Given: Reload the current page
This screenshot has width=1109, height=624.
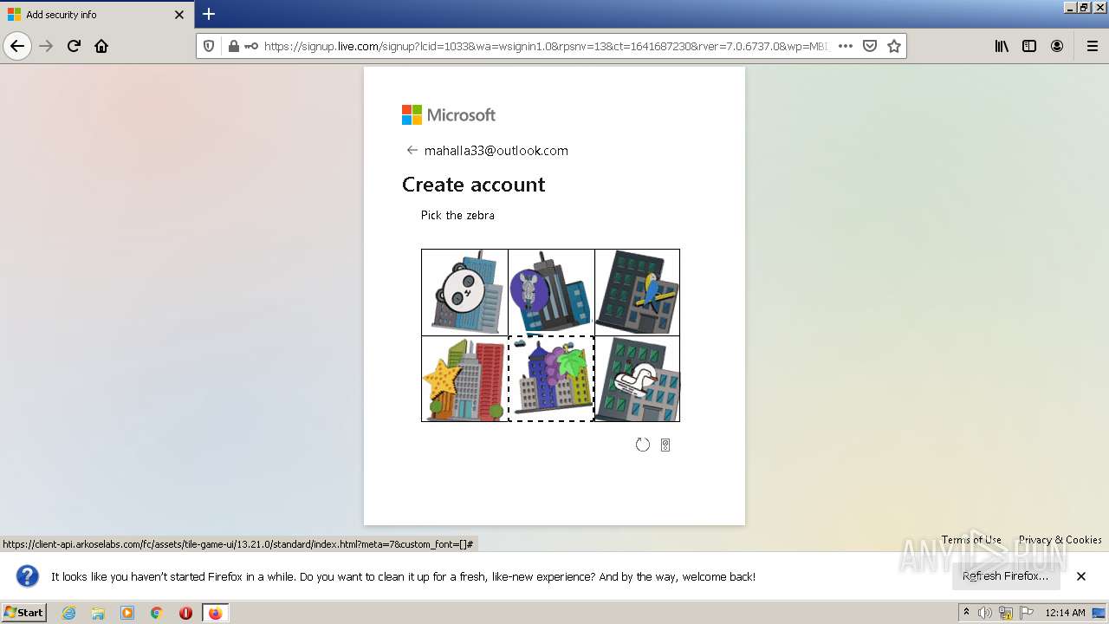Looking at the screenshot, I should click(x=74, y=46).
